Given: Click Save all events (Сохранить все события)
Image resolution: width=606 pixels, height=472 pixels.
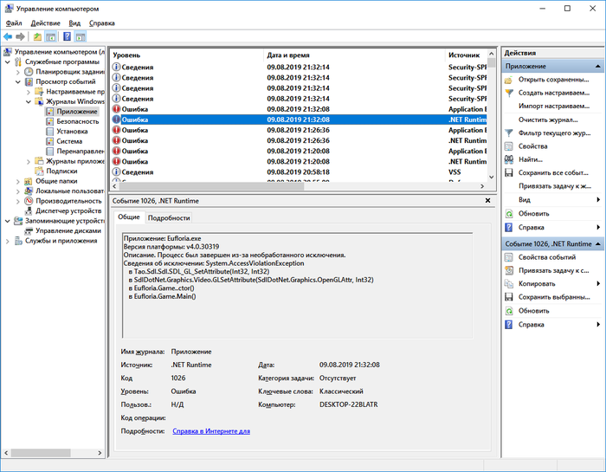Looking at the screenshot, I should [x=553, y=172].
